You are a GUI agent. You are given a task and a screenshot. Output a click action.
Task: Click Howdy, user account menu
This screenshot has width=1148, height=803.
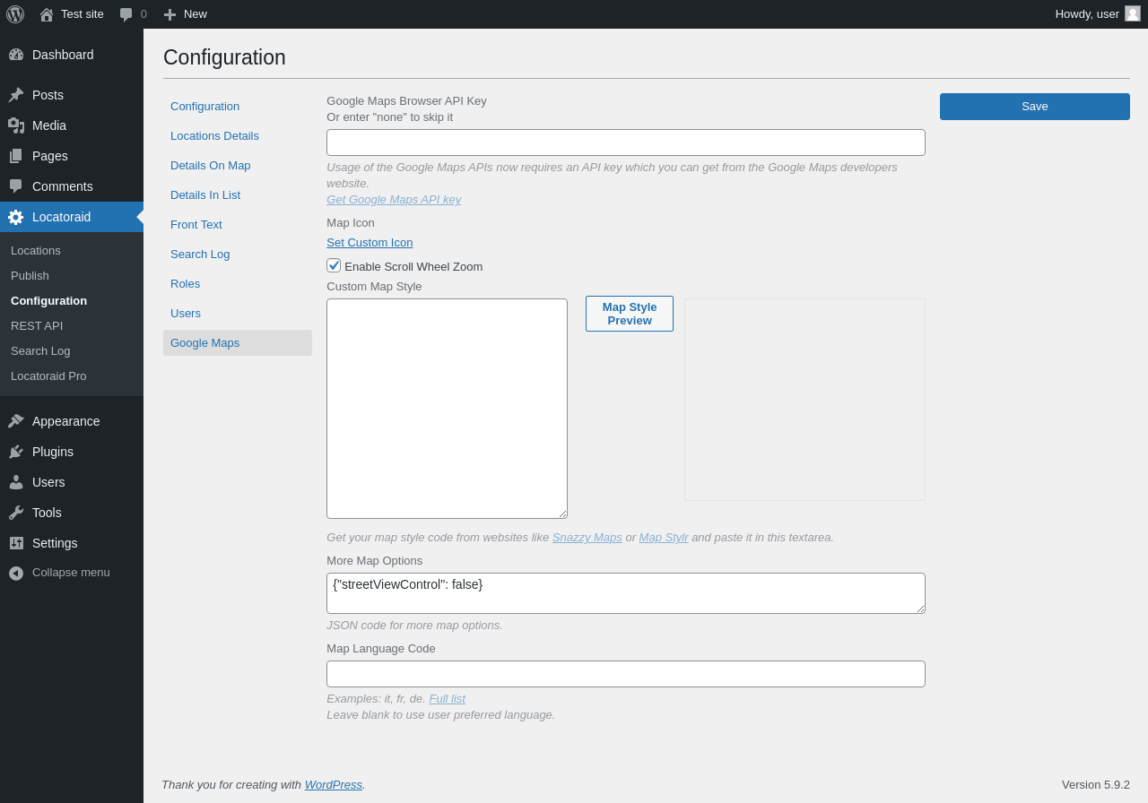(1098, 14)
